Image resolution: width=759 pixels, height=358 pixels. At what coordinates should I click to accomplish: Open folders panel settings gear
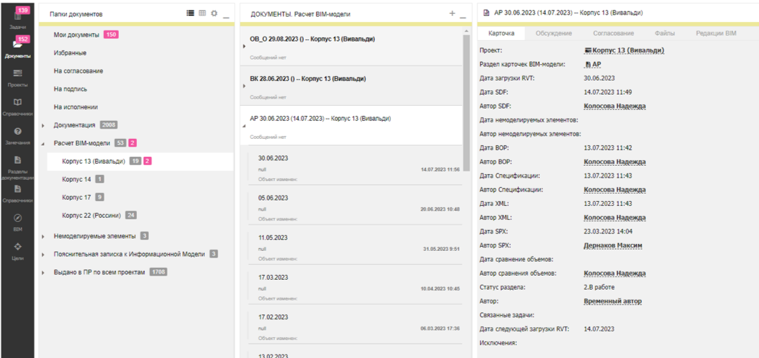pos(214,14)
